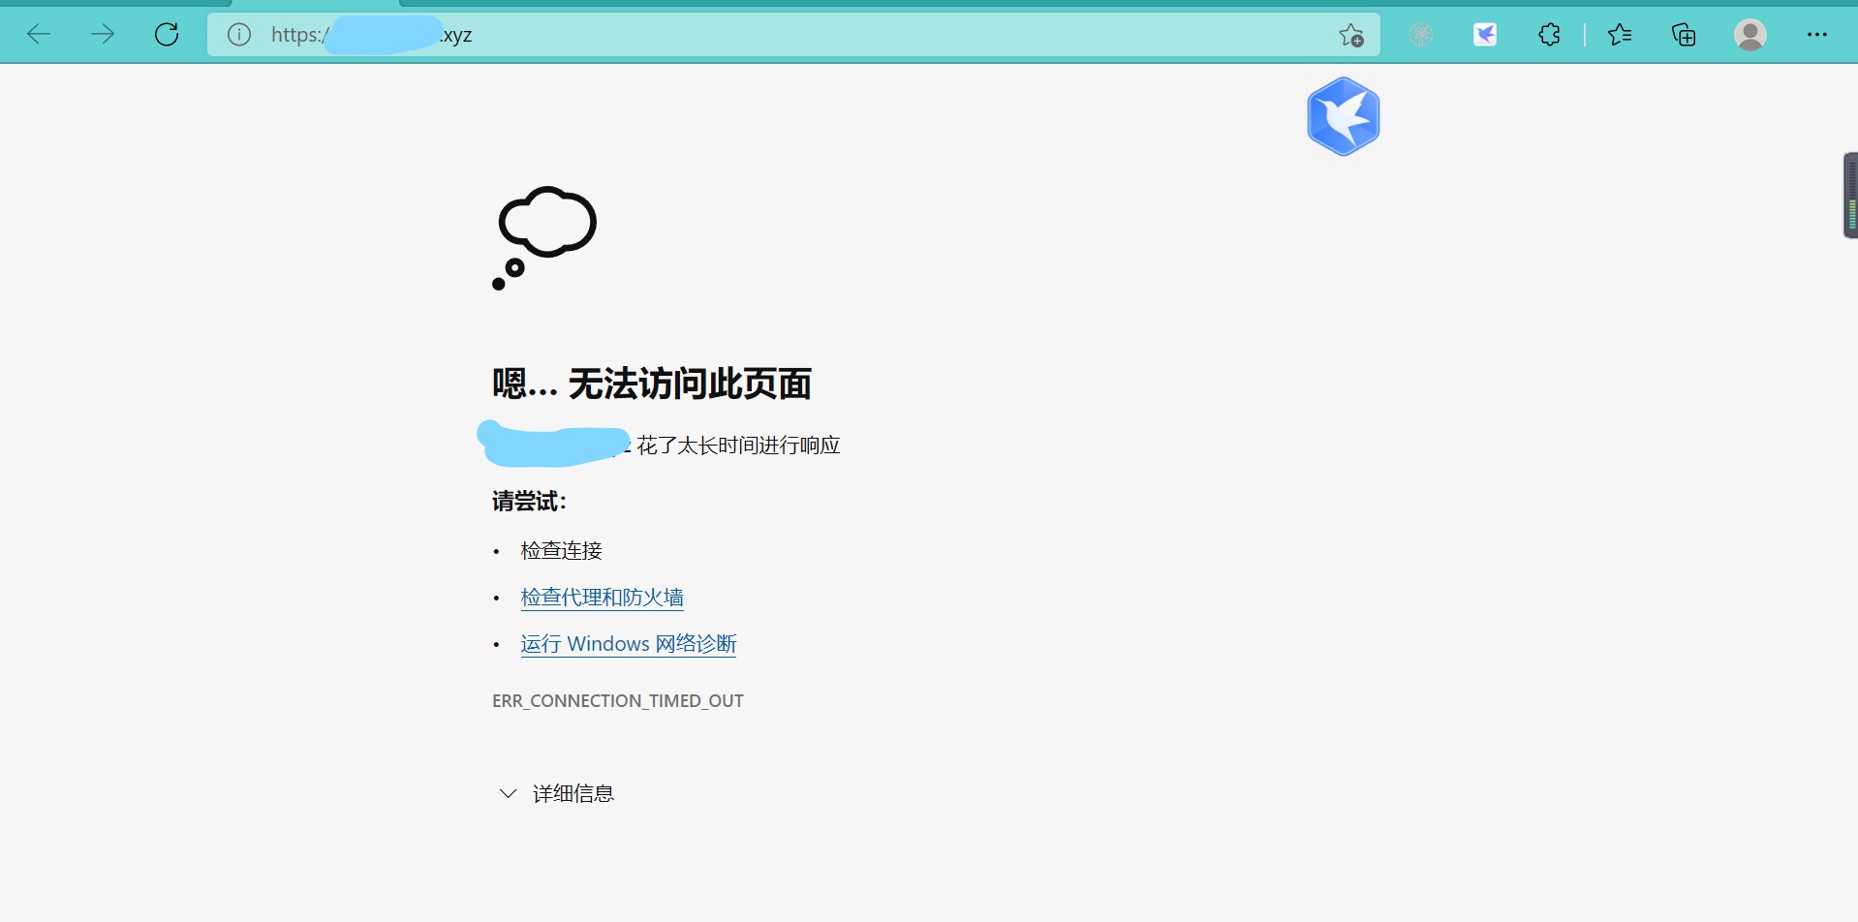Add page to favorites star icon
This screenshot has height=922, width=1858.
[x=1351, y=36]
